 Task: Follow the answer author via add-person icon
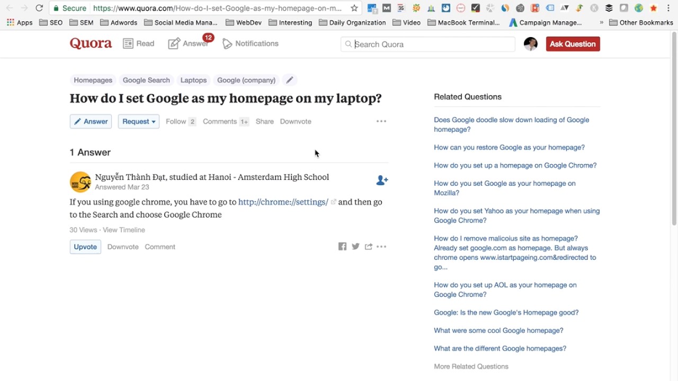tap(381, 180)
